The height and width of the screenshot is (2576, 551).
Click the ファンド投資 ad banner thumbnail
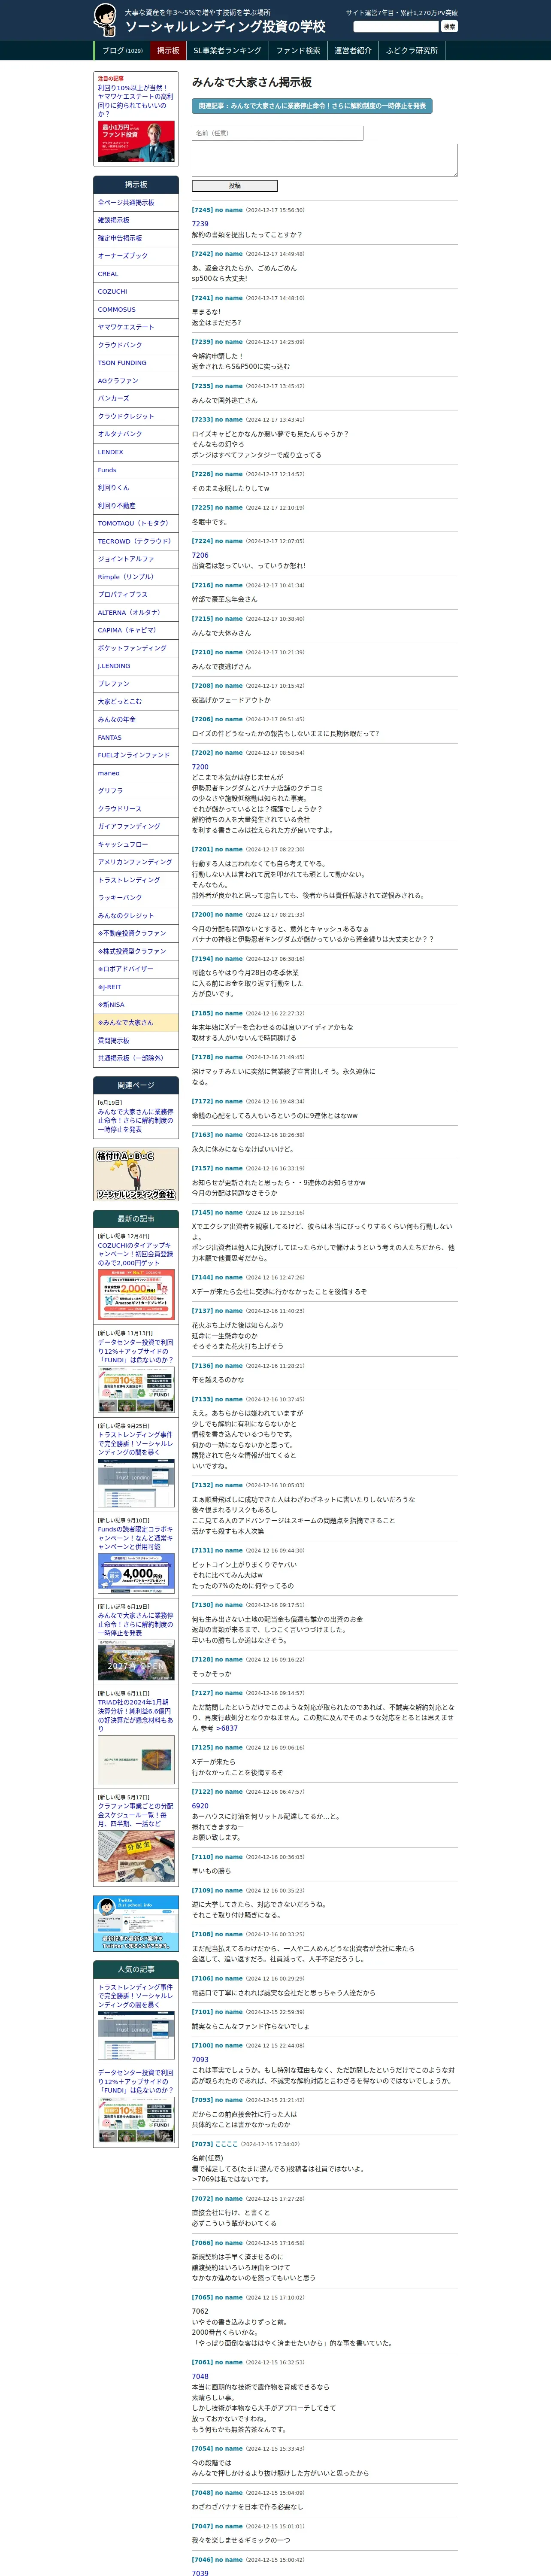tap(136, 142)
